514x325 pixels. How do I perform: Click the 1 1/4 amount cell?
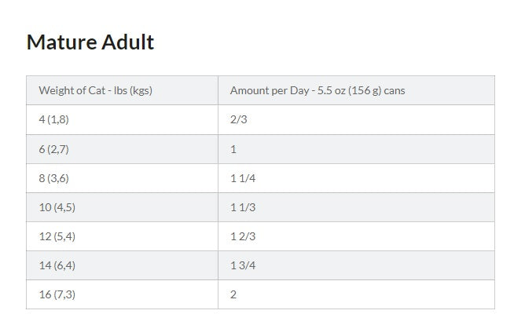pos(356,178)
